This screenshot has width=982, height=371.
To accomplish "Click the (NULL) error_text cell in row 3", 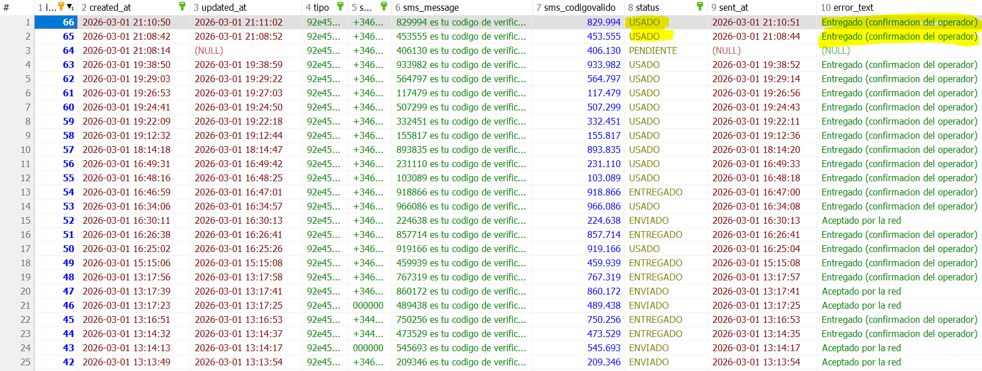I will [836, 50].
